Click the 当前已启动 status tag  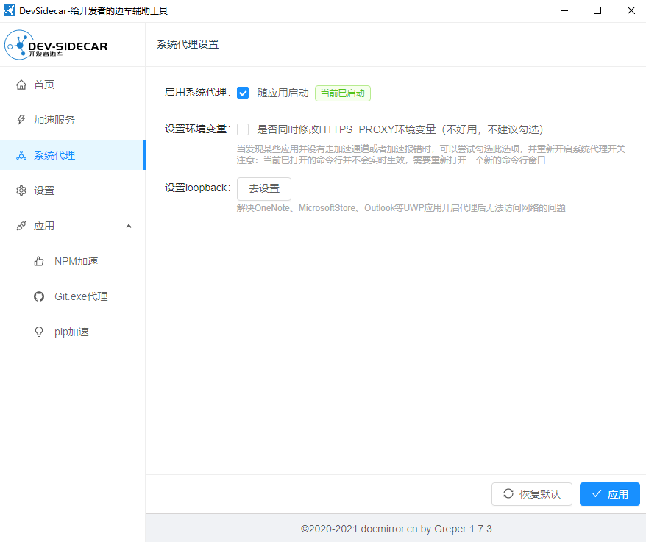coord(343,93)
